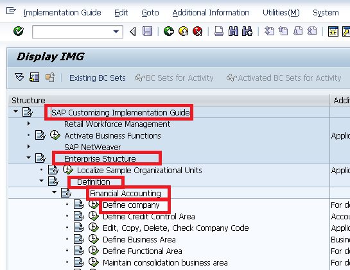Open documentation icon for Maintain consolidation business area

pyautogui.click(x=79, y=262)
